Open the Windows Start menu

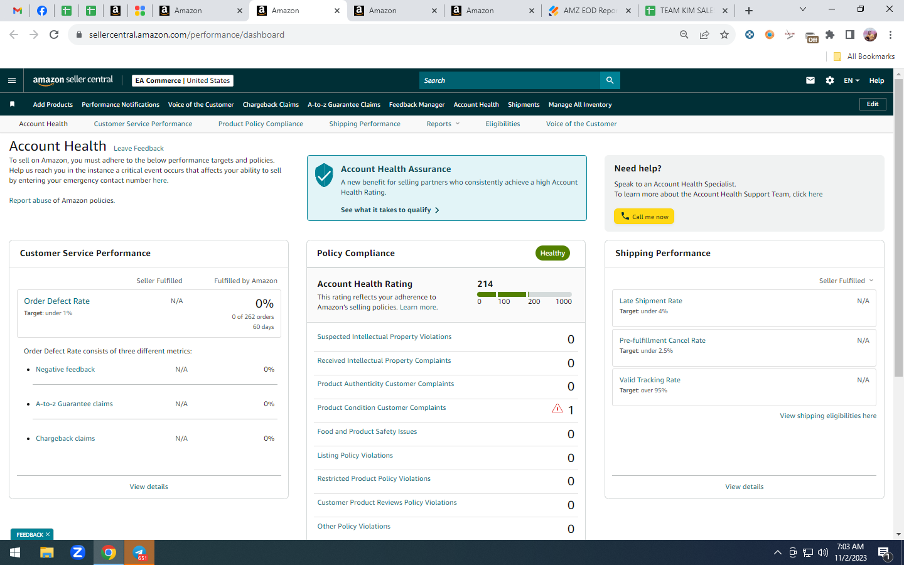coord(15,552)
